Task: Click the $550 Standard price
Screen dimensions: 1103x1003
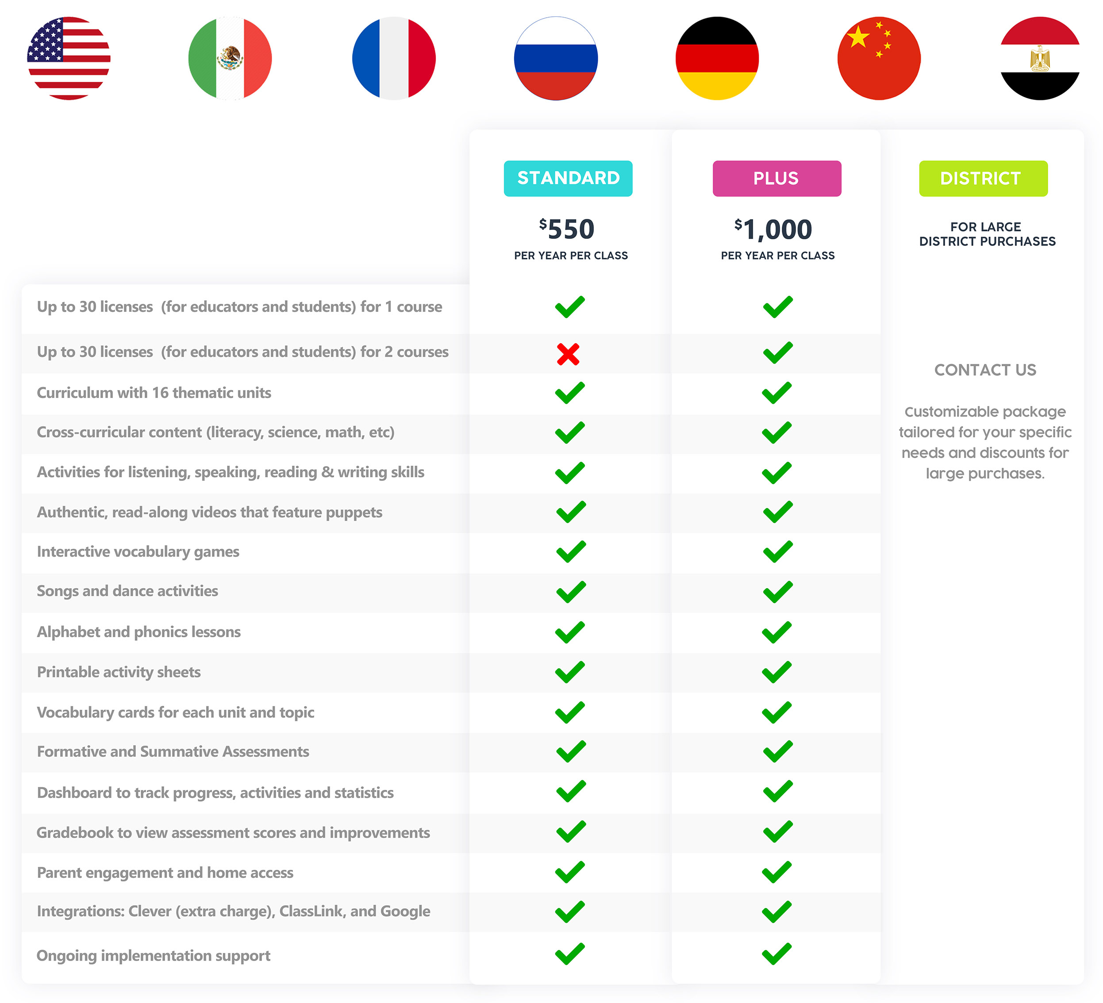Action: pos(567,229)
